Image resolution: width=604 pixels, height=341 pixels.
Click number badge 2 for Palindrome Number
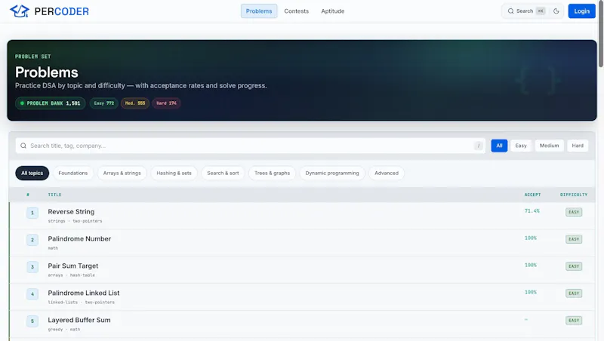click(x=32, y=240)
